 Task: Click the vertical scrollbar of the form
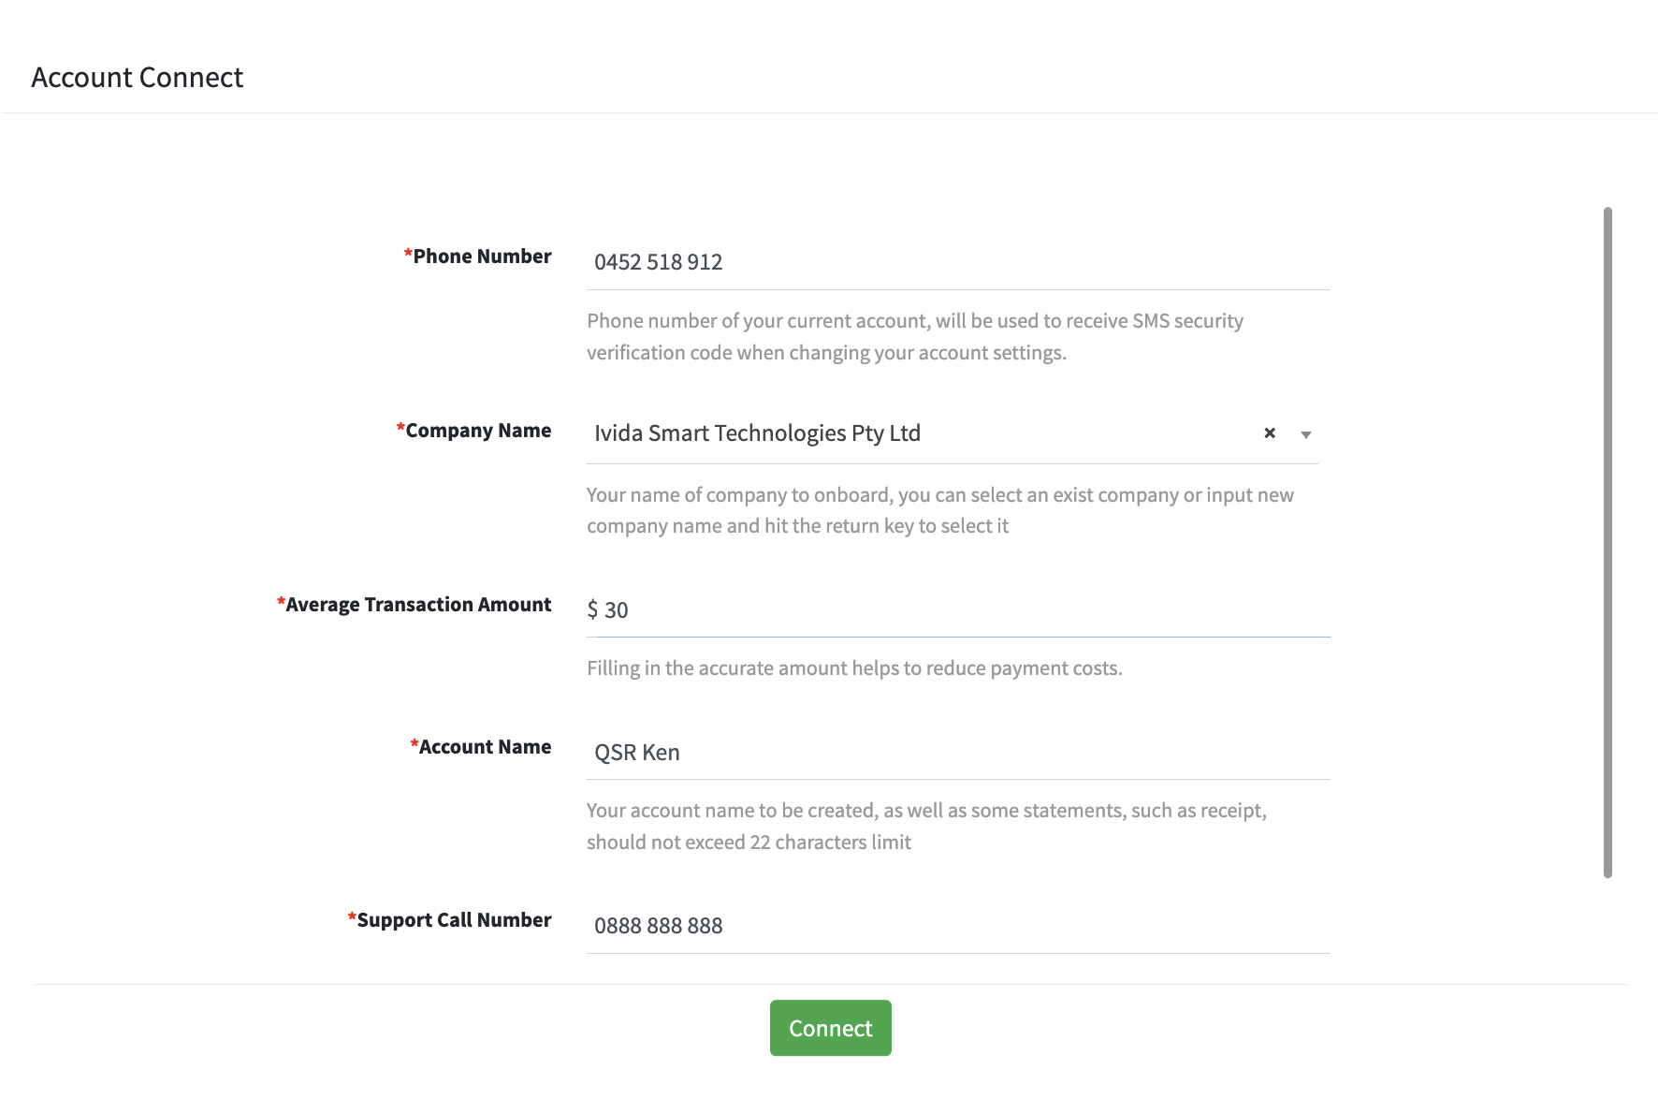click(x=1607, y=543)
